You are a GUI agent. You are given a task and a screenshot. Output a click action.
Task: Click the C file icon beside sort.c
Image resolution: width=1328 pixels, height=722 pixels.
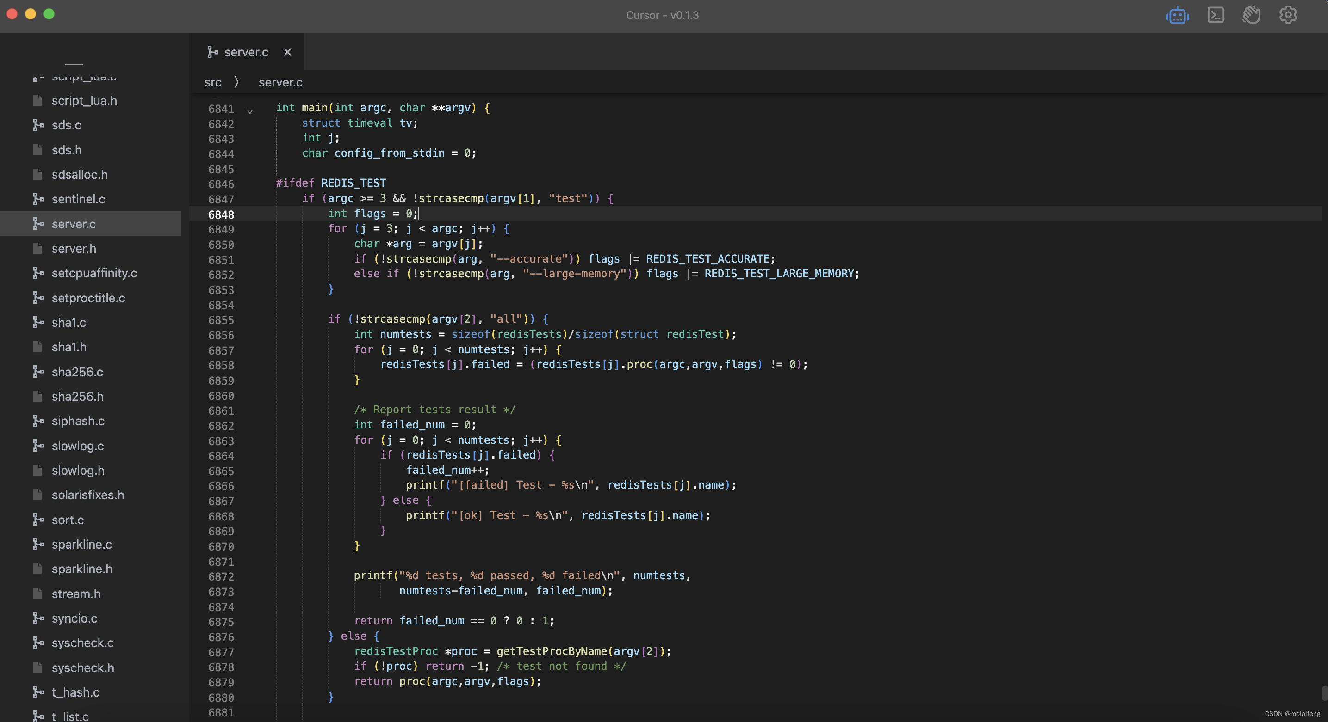38,519
